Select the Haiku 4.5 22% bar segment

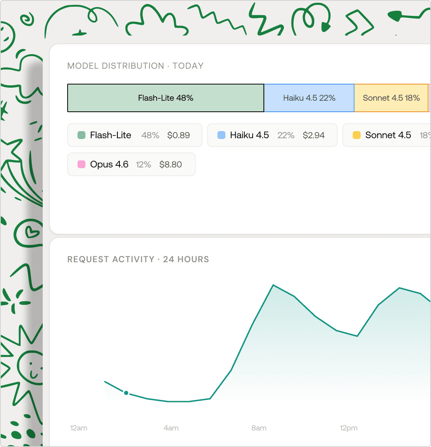point(309,98)
